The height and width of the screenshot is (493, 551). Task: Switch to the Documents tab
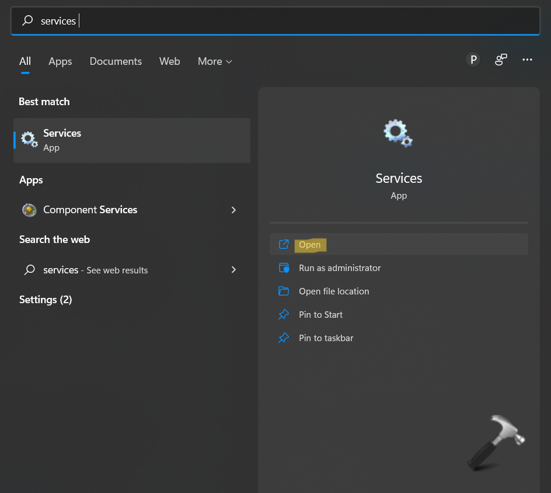pyautogui.click(x=116, y=61)
